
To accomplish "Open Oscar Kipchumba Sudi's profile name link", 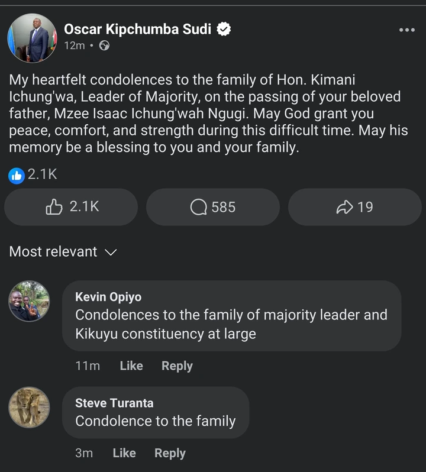I will click(137, 29).
